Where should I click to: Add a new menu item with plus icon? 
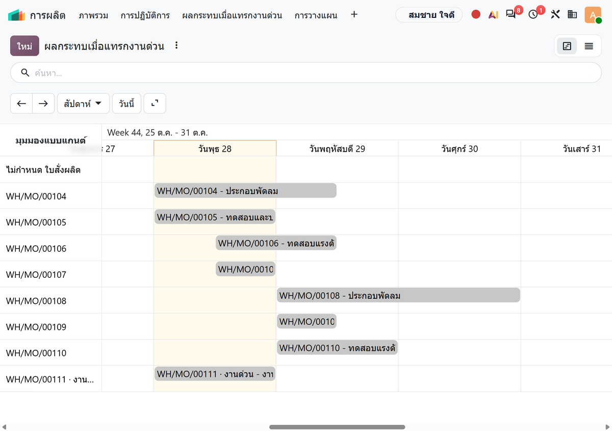pyautogui.click(x=354, y=15)
